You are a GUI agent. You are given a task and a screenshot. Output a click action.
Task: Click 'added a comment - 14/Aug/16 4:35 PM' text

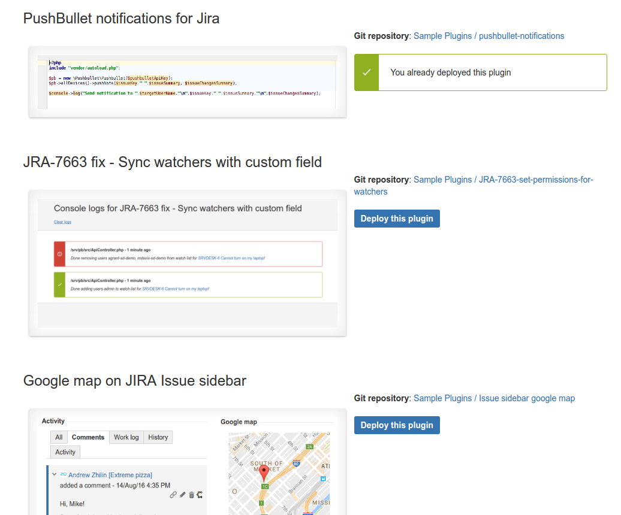pyautogui.click(x=115, y=485)
